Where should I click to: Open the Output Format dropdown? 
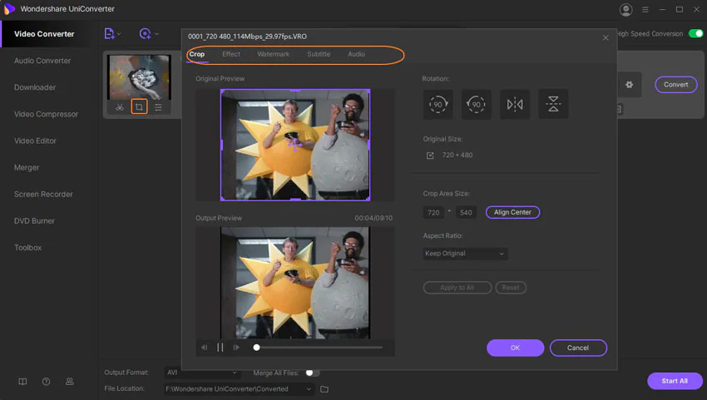(201, 373)
